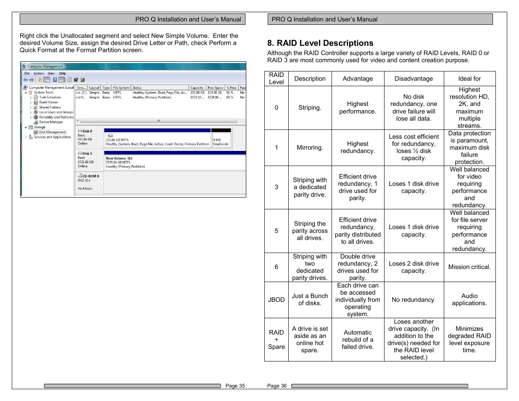
Task: Sort by the % Free column header
Action: [232, 88]
